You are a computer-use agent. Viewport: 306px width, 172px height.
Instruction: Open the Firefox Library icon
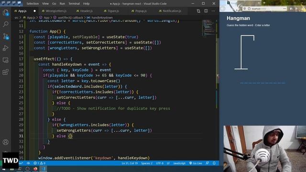click(291, 9)
